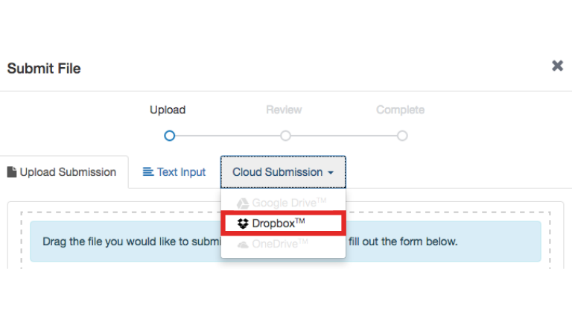Viewport: 572px width, 322px height.
Task: Click the Complete step label
Action: tap(400, 110)
